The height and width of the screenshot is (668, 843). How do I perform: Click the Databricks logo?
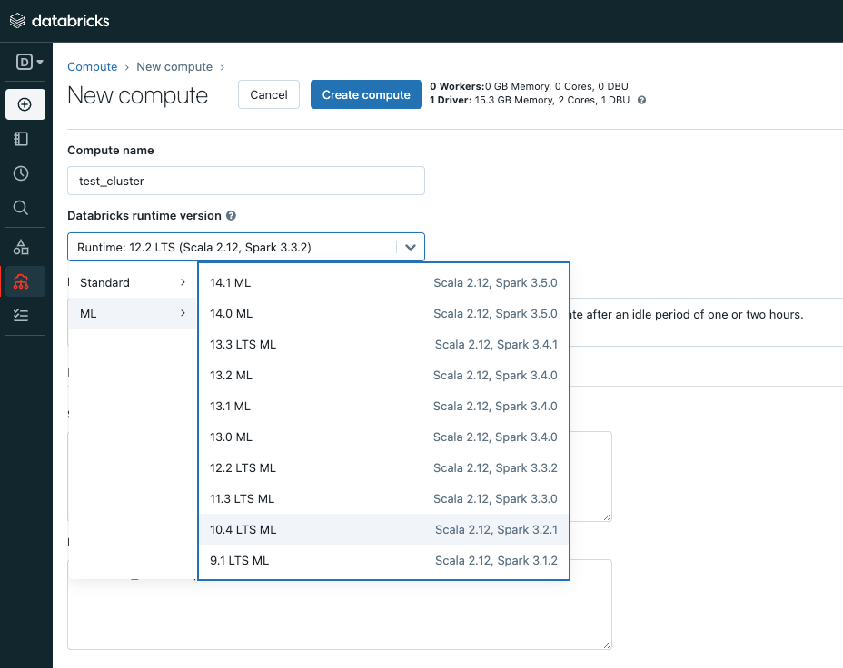pos(60,21)
